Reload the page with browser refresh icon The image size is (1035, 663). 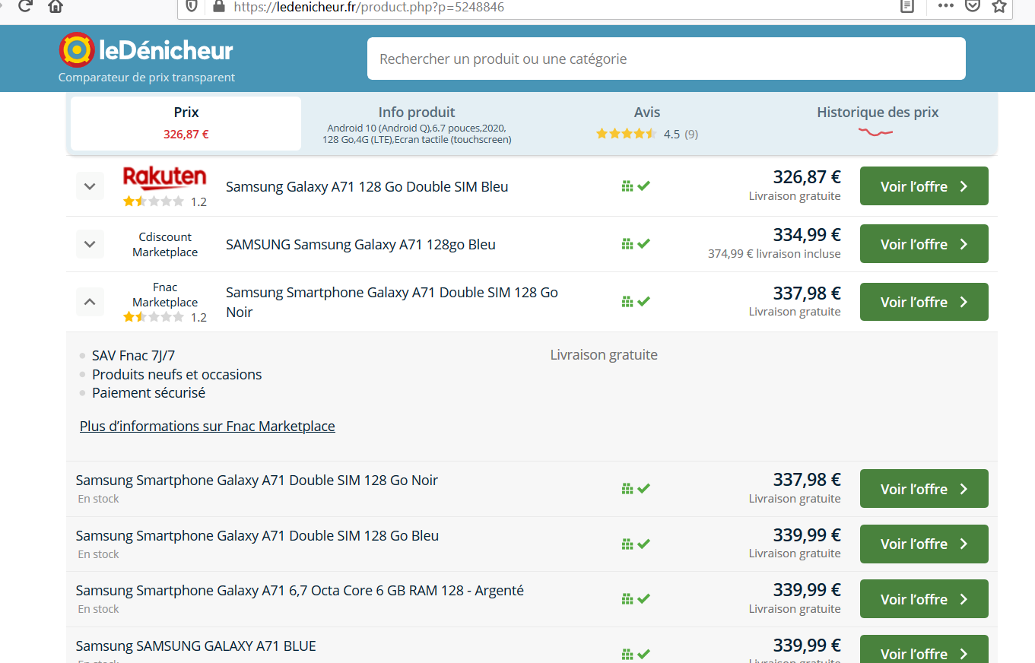(25, 6)
